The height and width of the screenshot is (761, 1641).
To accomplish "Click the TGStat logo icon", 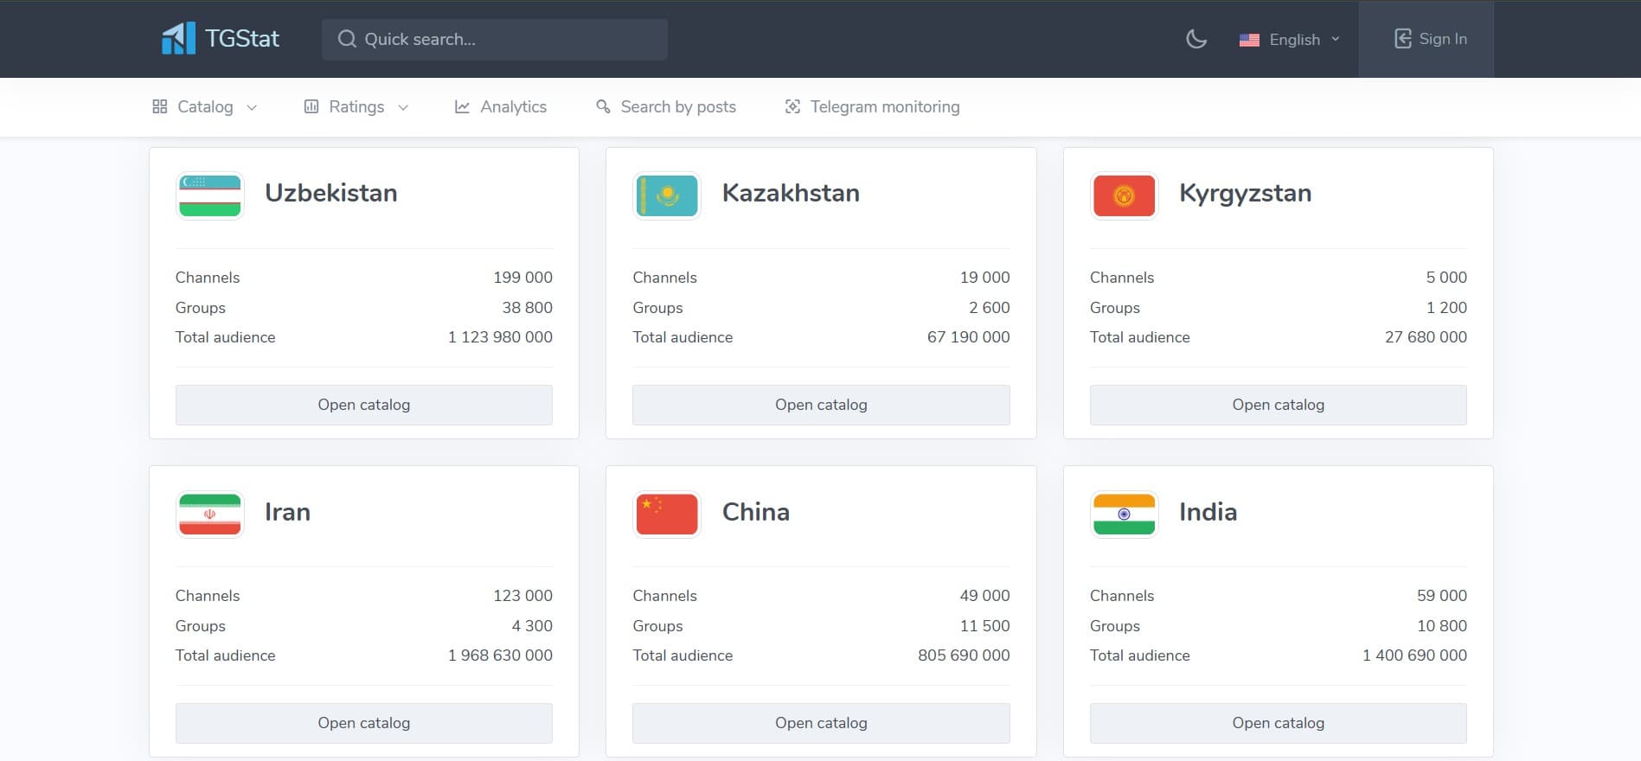I will [x=178, y=39].
